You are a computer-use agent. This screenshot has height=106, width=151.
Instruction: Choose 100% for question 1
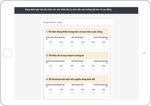tap(104, 45)
